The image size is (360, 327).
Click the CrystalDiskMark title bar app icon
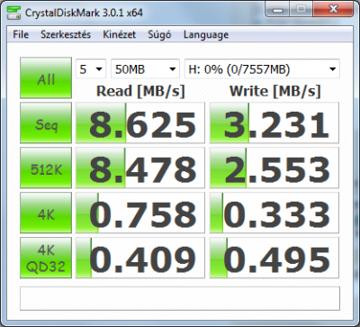pyautogui.click(x=13, y=13)
